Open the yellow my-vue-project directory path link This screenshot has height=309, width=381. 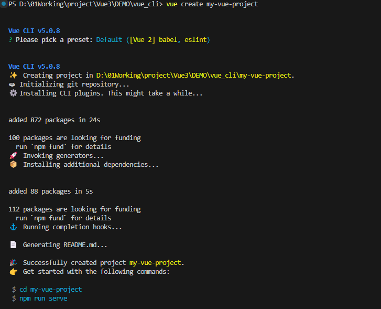195,76
